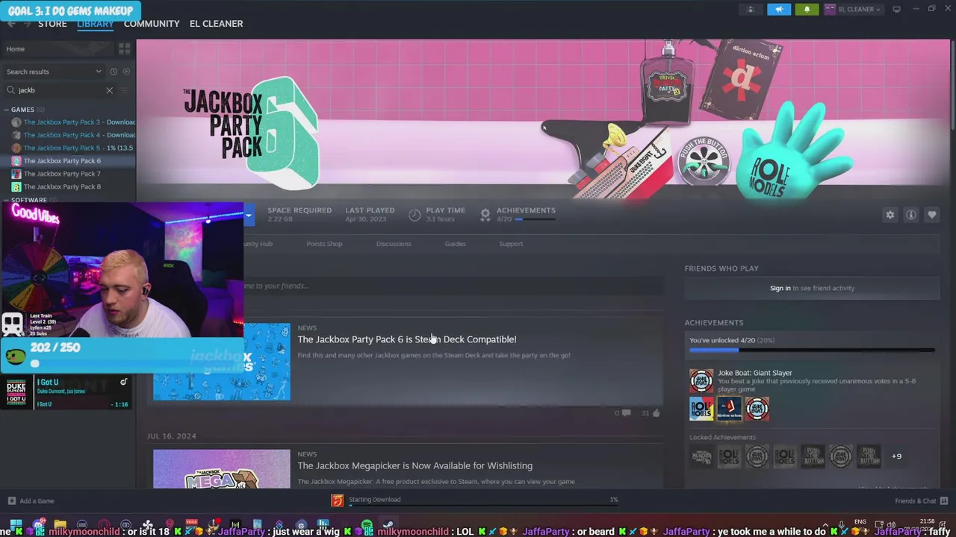The height and width of the screenshot is (537, 956).
Task: Click the Trivia Murder Party locked achievement
Action: point(701,456)
